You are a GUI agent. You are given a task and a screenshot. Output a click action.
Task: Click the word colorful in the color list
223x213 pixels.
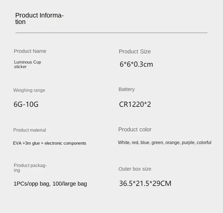pos(204,143)
